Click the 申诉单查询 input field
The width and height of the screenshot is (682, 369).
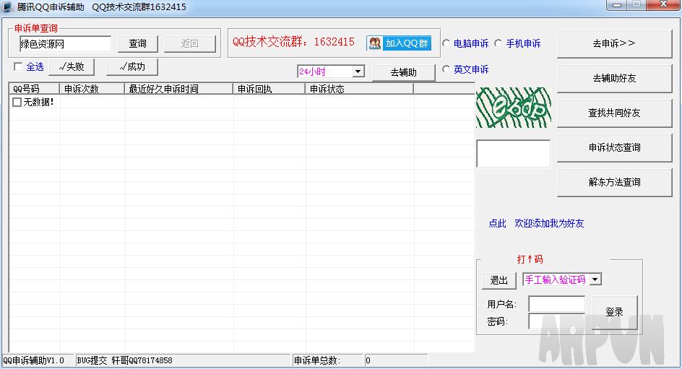[x=65, y=44]
